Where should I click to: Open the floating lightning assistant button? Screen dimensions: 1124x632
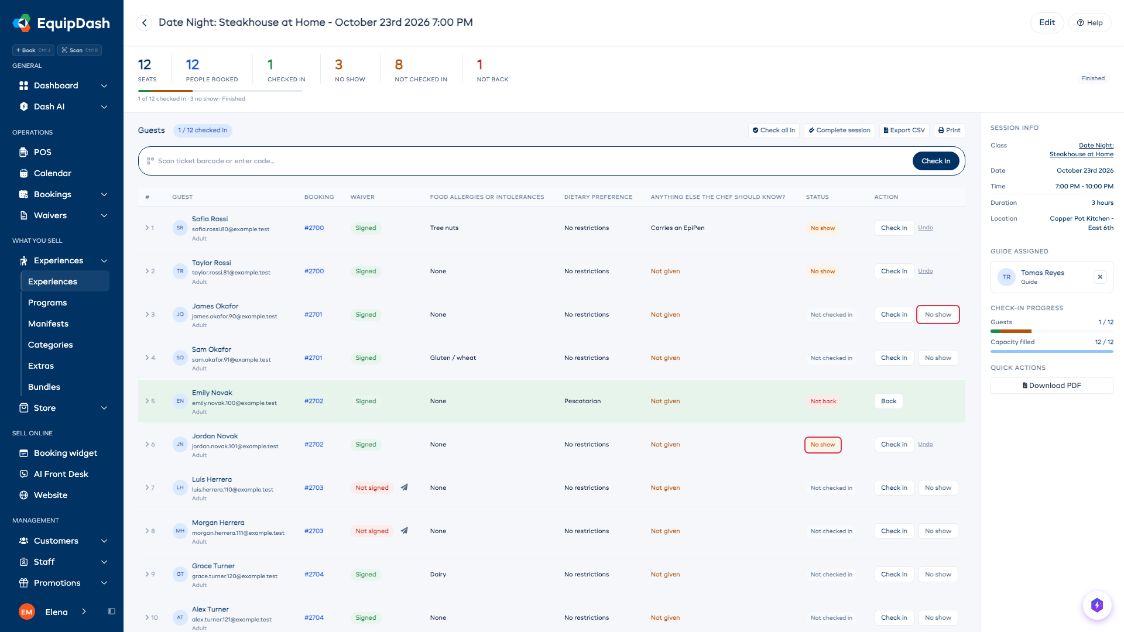pos(1096,605)
